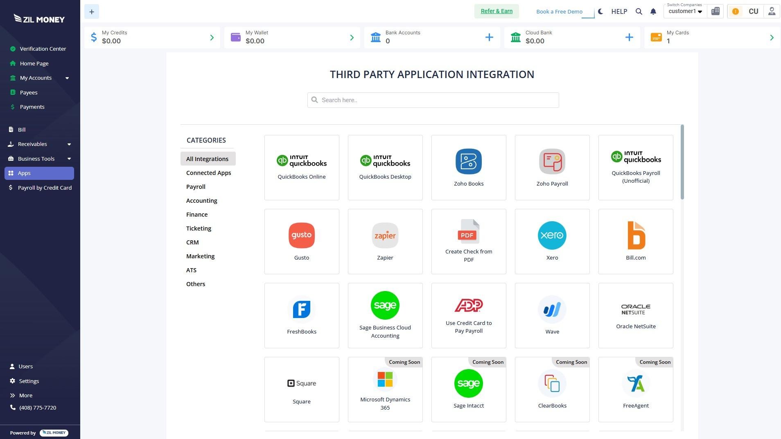Image resolution: width=781 pixels, height=439 pixels.
Task: Select the All Integrations category
Action: point(208,159)
